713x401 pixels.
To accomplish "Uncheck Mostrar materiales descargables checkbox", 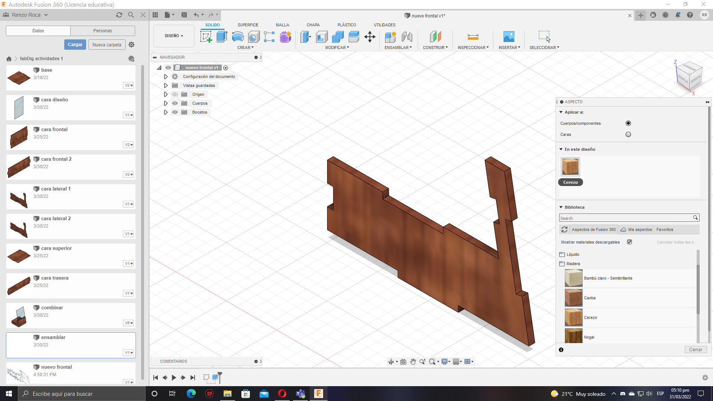I will pyautogui.click(x=629, y=242).
